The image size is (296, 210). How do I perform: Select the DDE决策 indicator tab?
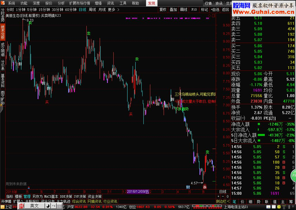click(x=66, y=196)
